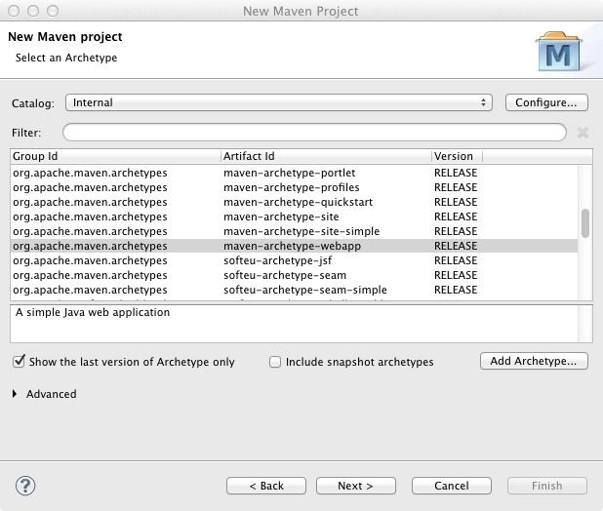Select the maven-archetype-site artifact row
This screenshot has width=603, height=511.
(x=295, y=216)
